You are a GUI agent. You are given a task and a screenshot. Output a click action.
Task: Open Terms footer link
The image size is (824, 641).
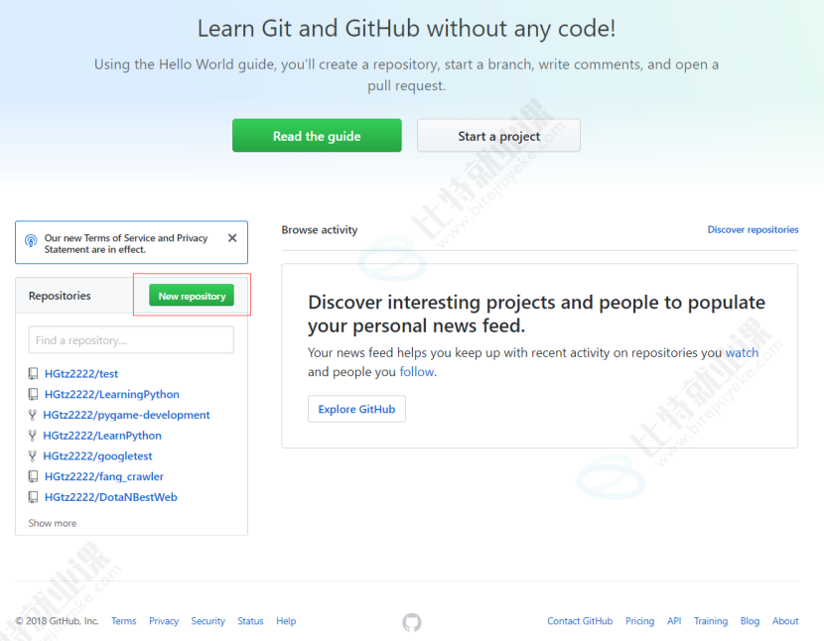123,621
